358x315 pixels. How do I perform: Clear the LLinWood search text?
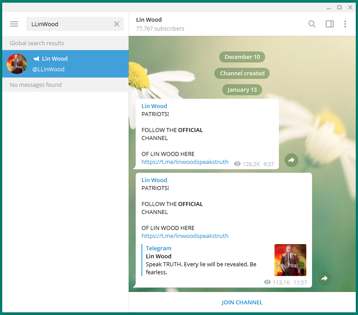click(x=117, y=24)
